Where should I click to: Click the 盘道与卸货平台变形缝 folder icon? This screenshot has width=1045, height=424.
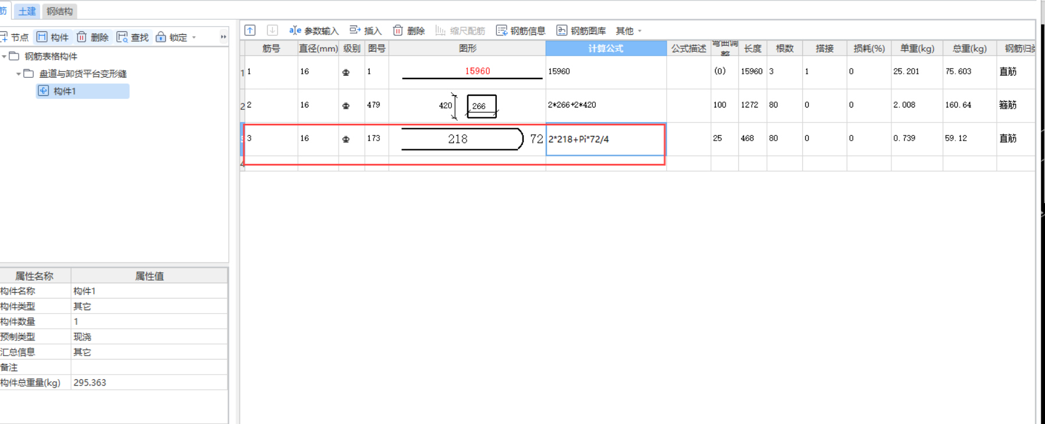tap(29, 74)
